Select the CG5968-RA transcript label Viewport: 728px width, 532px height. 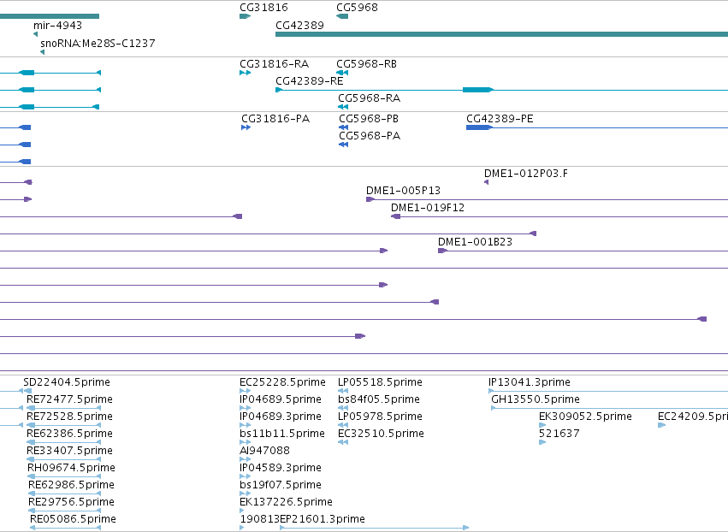coord(369,98)
